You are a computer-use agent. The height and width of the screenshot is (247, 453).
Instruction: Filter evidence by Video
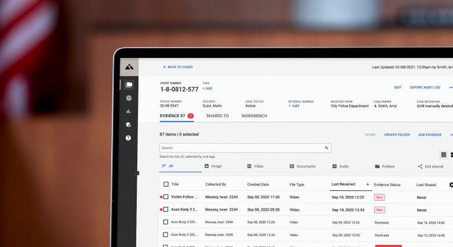(x=255, y=166)
